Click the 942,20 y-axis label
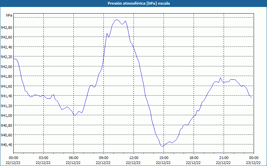 tap(7, 57)
